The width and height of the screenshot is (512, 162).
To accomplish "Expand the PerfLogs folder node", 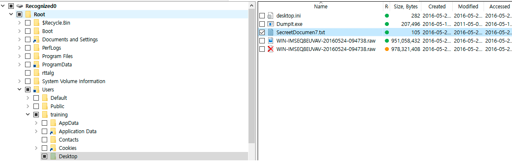I will (20, 48).
